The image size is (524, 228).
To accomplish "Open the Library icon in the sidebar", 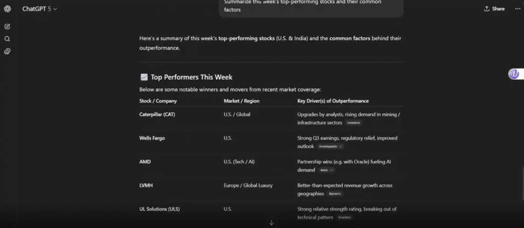I will click(7, 52).
